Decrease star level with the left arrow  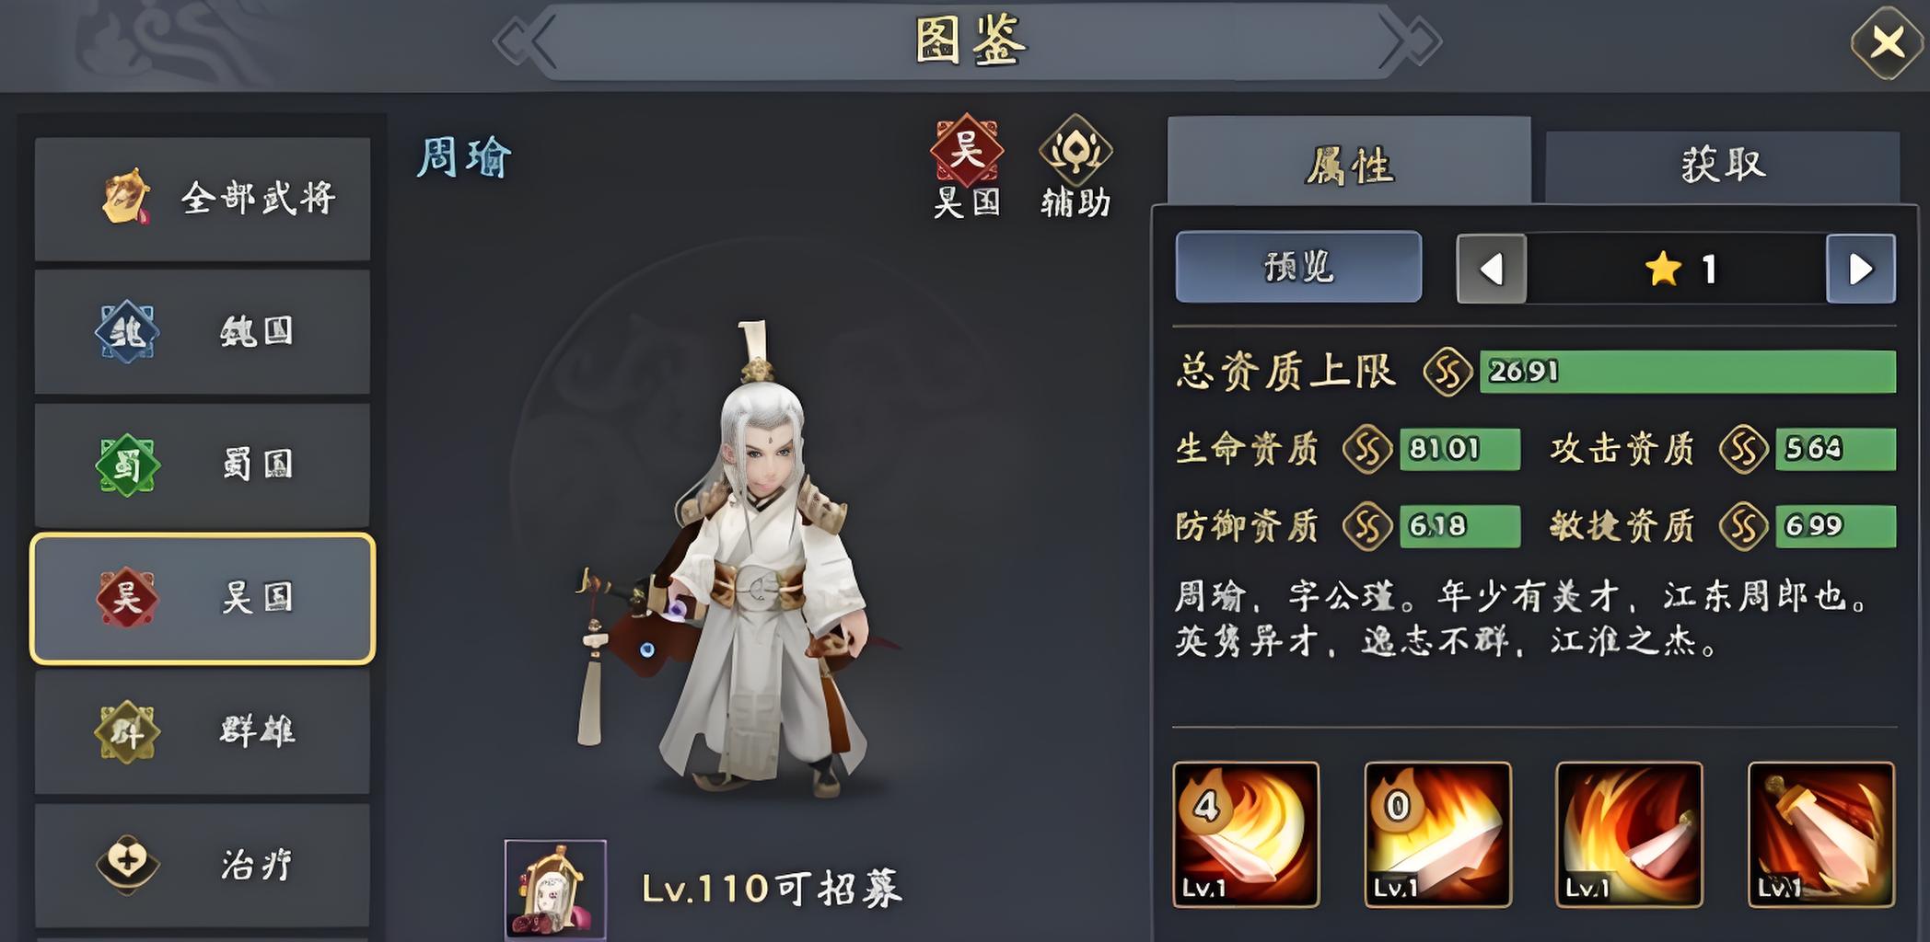point(1491,269)
